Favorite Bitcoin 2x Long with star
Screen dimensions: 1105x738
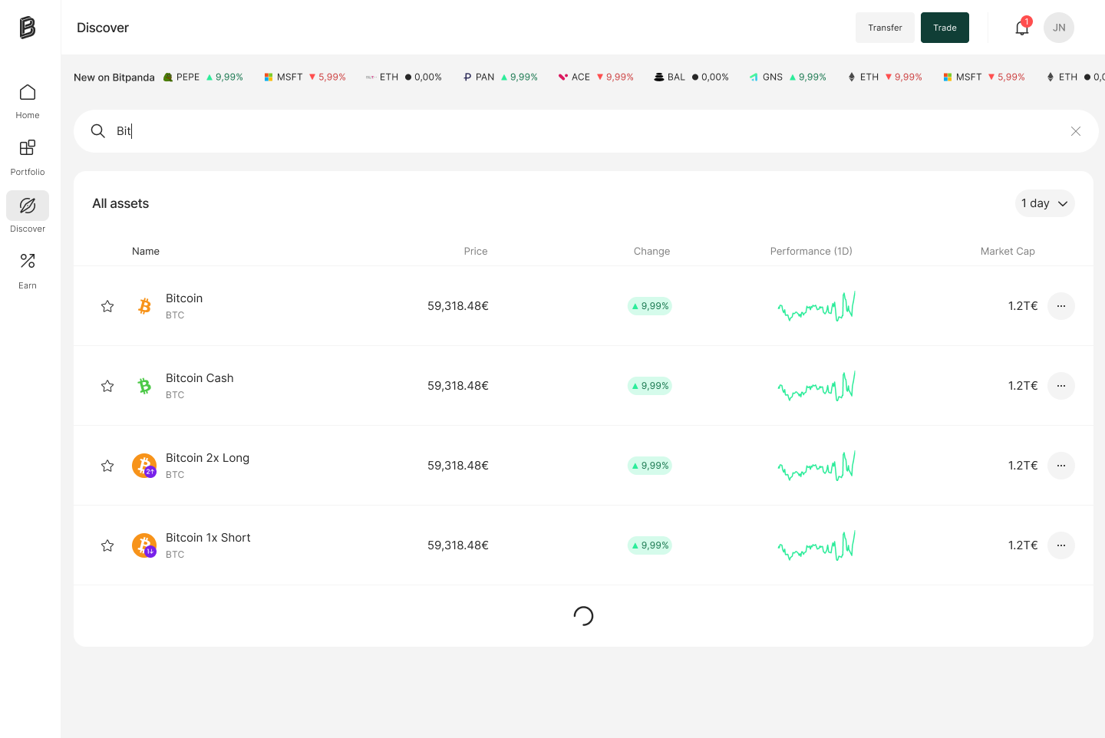click(107, 466)
